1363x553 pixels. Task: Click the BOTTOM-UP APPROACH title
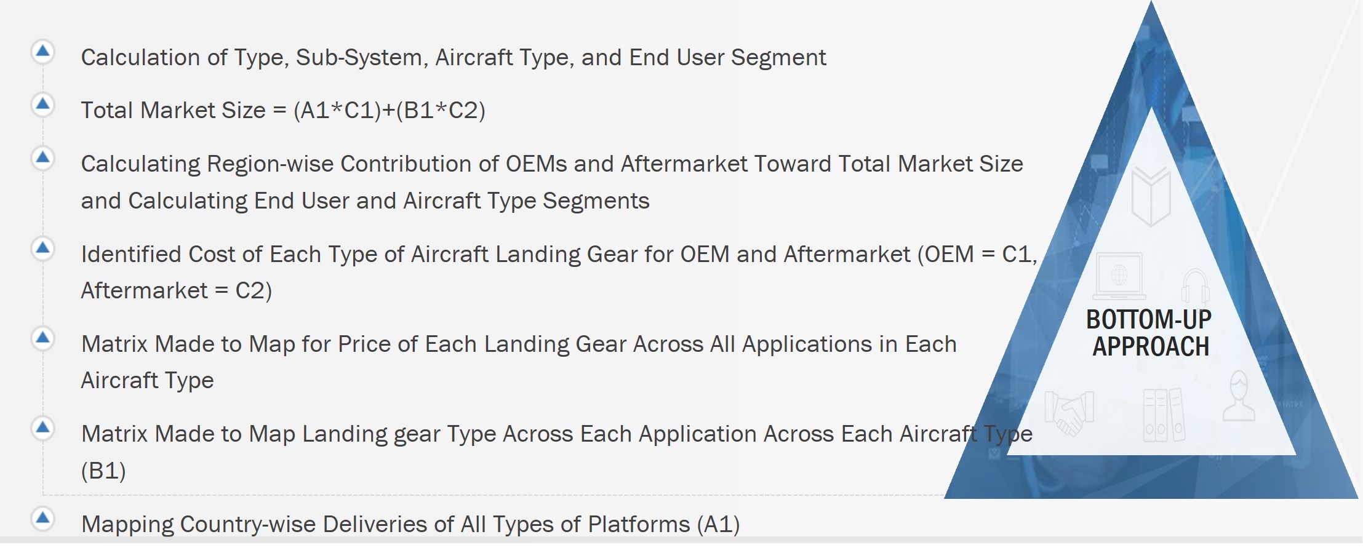tap(1149, 333)
